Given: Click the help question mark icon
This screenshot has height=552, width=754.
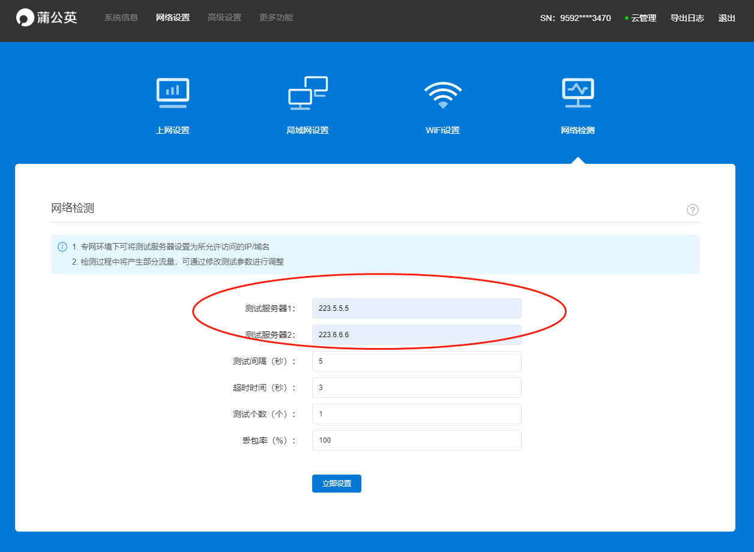Looking at the screenshot, I should (x=693, y=210).
